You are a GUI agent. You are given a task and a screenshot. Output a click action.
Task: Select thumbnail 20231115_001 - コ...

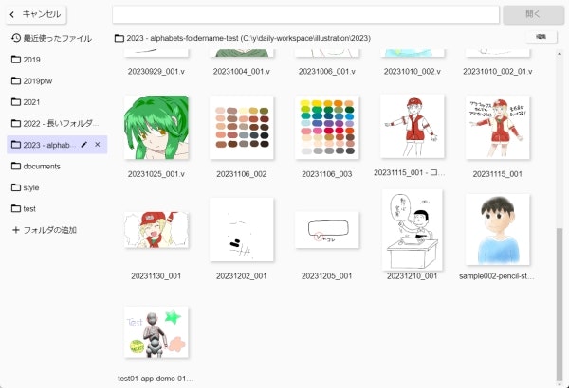[413, 126]
